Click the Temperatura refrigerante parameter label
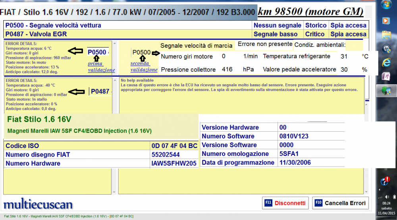The image size is (397, 220). pyautogui.click(x=297, y=56)
